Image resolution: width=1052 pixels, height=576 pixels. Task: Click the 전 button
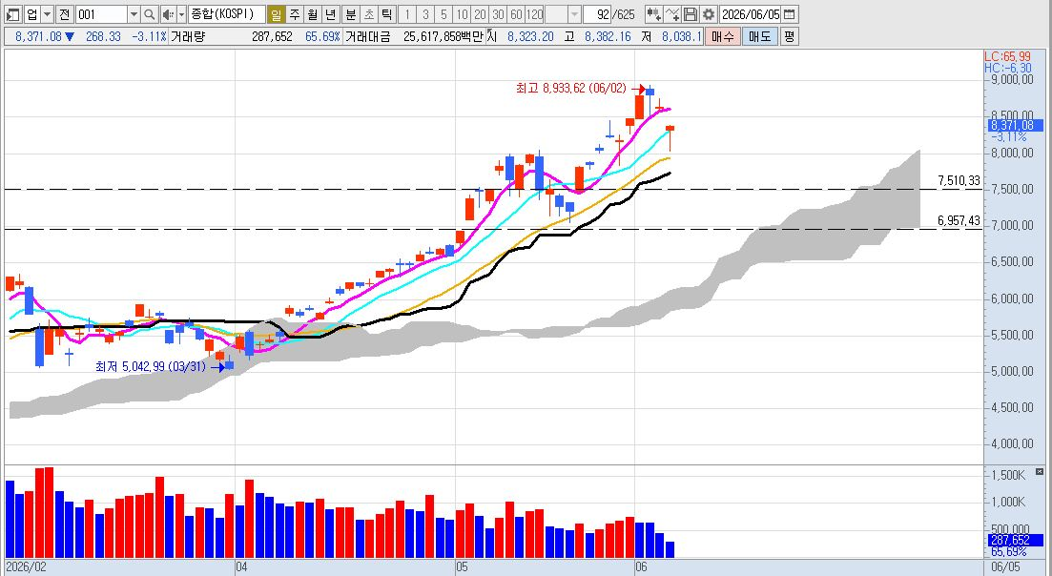(64, 14)
